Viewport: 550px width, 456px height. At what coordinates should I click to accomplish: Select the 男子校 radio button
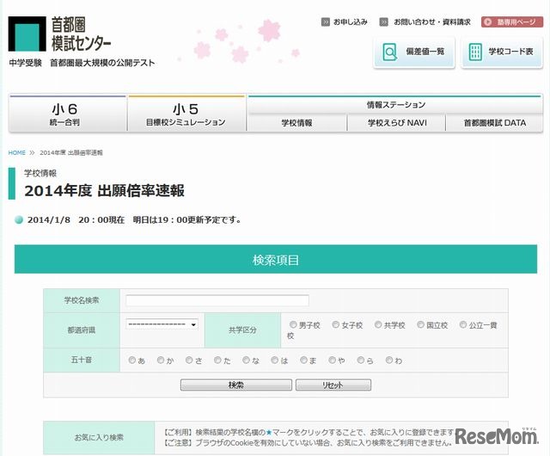[293, 324]
